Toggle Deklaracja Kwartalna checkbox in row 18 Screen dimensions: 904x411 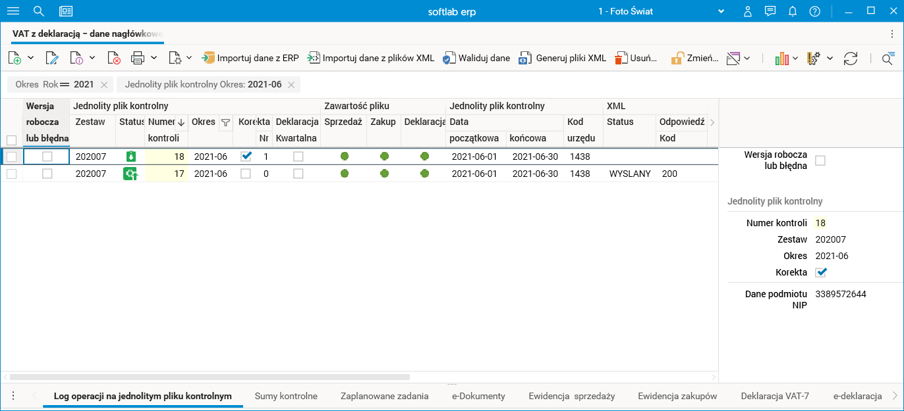click(x=298, y=157)
